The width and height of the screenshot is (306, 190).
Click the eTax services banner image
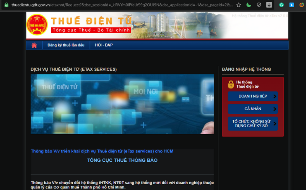[x=122, y=104]
